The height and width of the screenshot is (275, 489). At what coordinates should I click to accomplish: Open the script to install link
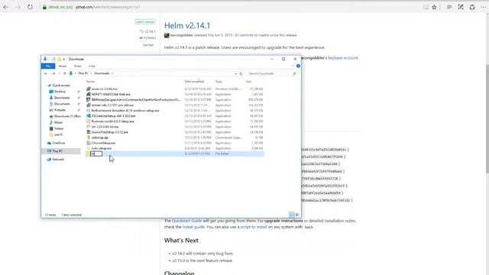click(254, 227)
